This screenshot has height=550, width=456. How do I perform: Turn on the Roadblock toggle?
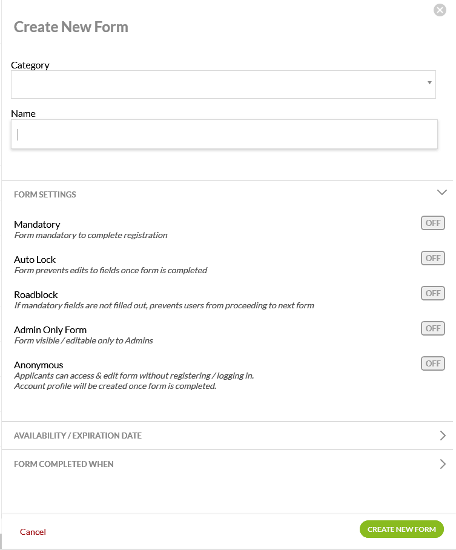[x=433, y=293]
